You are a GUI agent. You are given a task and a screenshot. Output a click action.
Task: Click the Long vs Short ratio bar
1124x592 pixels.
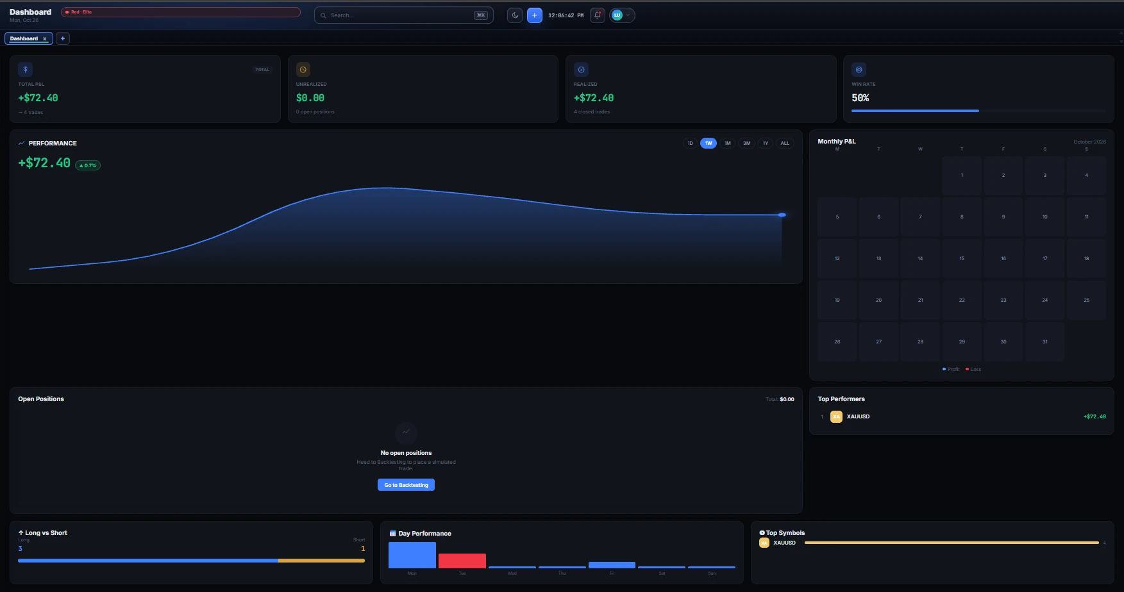pos(191,561)
